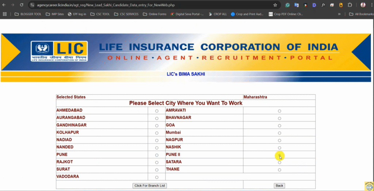This screenshot has width=374, height=191.
Task: Choose PUNE as the work city
Action: (x=157, y=155)
